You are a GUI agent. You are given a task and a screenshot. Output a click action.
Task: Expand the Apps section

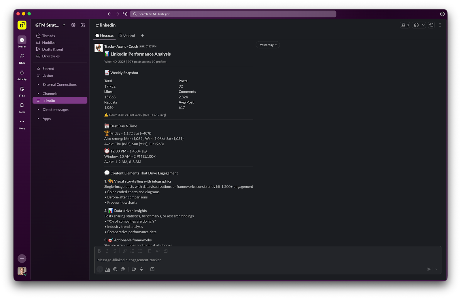[x=47, y=119]
